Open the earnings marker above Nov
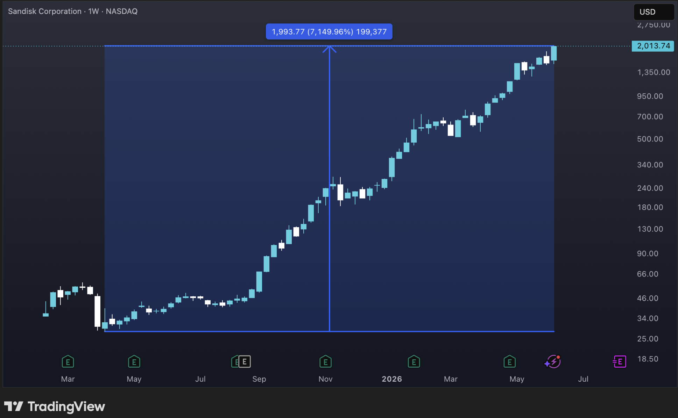The width and height of the screenshot is (678, 418). [x=325, y=362]
